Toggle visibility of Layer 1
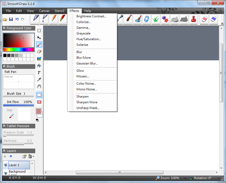The width and height of the screenshot is (226, 183). click(6, 165)
